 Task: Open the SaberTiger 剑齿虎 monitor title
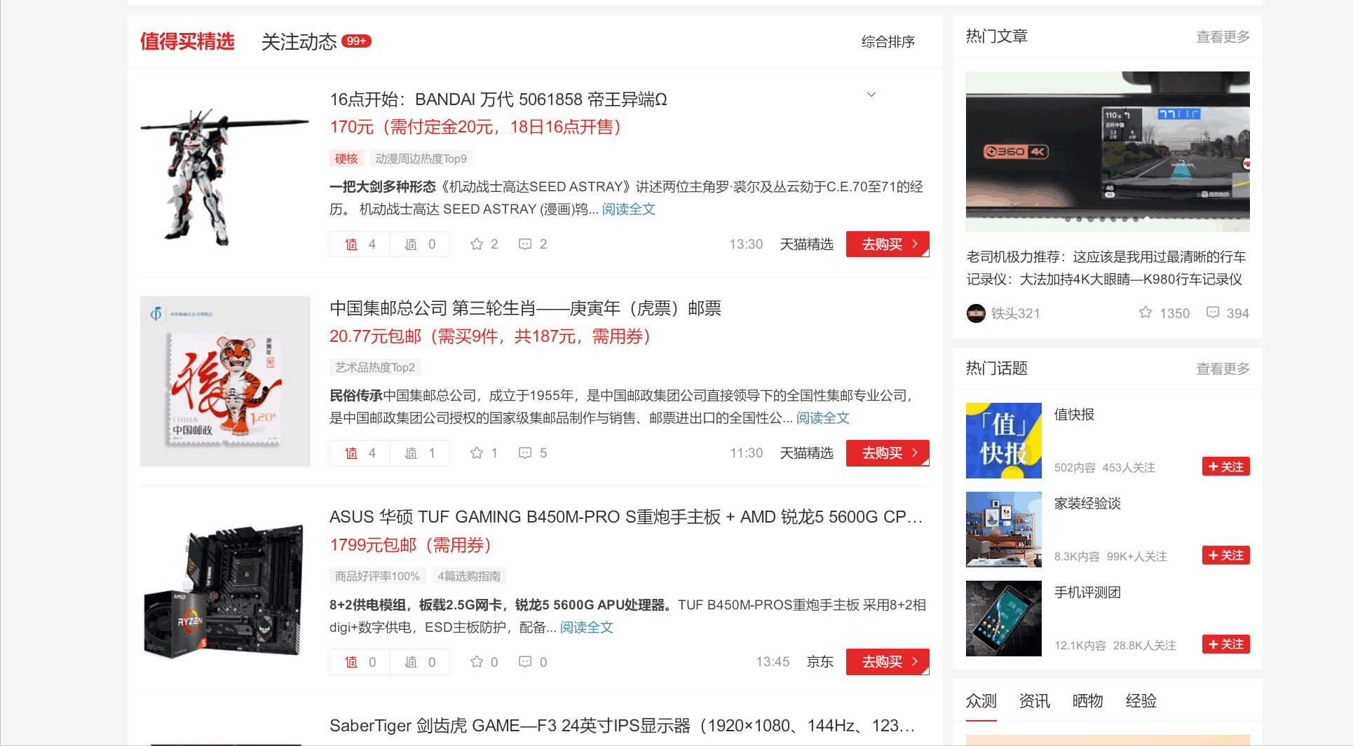pyautogui.click(x=623, y=726)
